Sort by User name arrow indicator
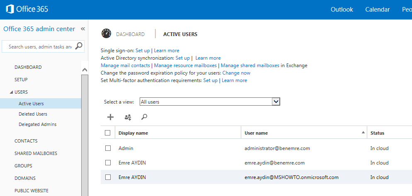The height and width of the screenshot is (196, 412). [363, 133]
